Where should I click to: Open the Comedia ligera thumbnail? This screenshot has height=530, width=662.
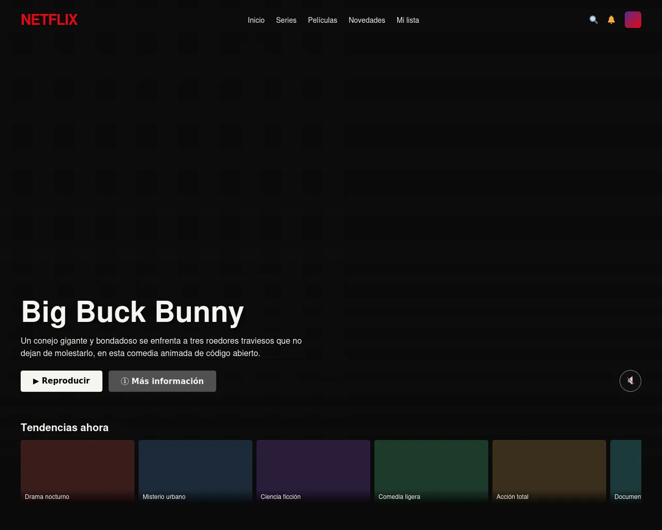click(x=431, y=472)
